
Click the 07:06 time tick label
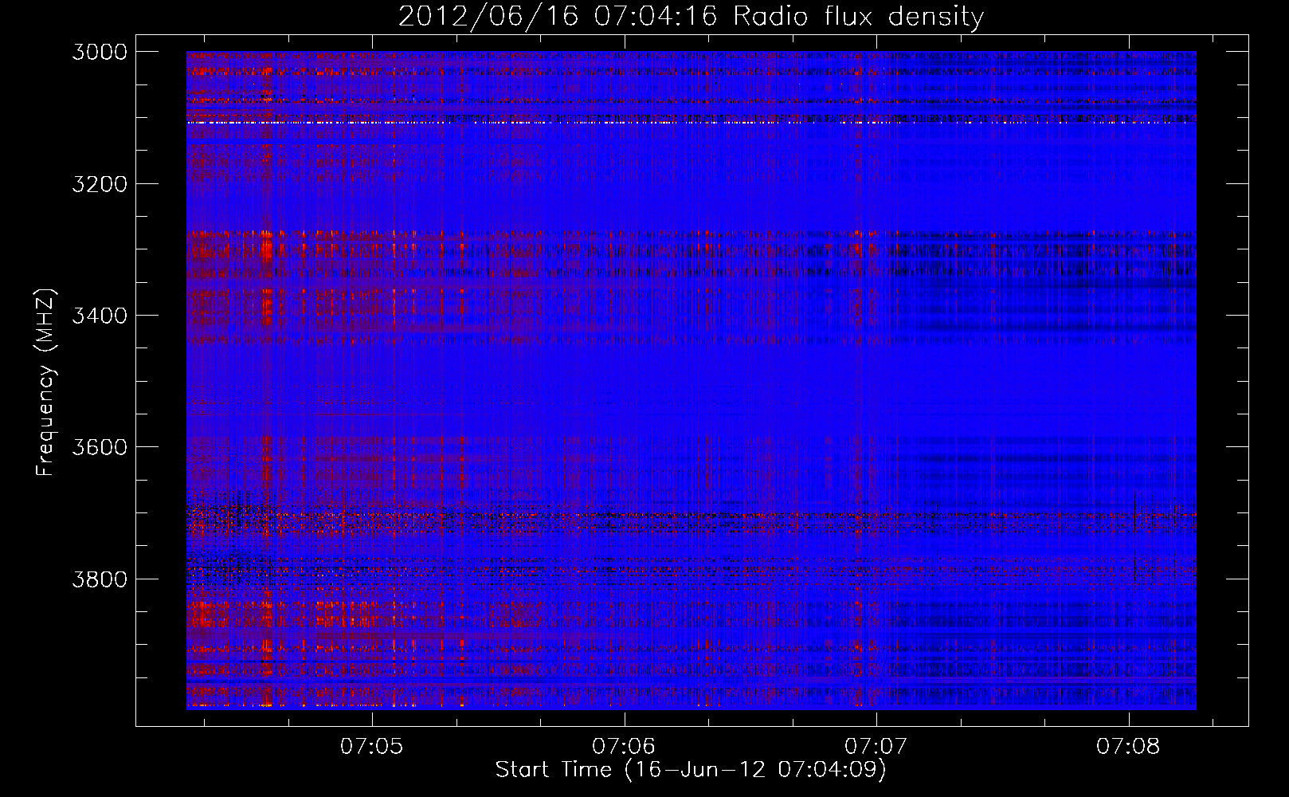coord(624,747)
